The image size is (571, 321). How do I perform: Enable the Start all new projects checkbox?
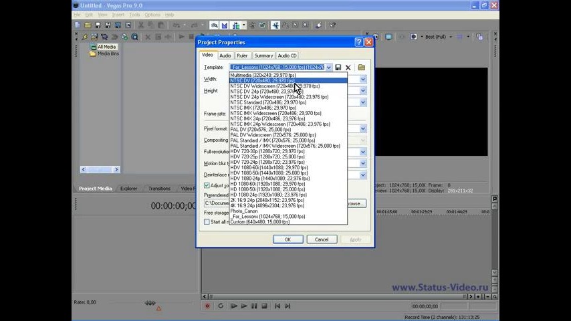(207, 222)
